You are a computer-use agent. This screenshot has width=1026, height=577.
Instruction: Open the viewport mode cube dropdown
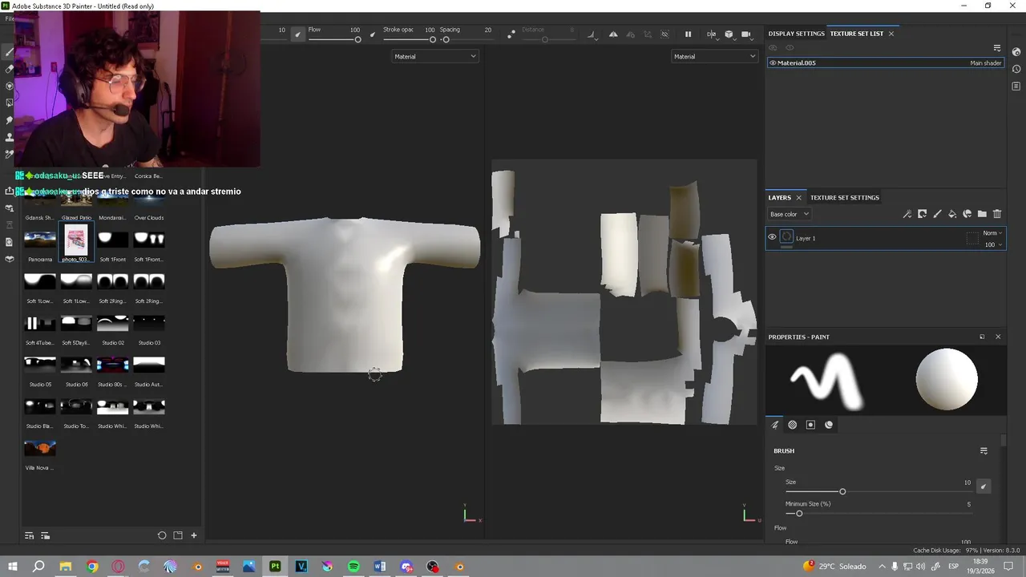pos(729,34)
